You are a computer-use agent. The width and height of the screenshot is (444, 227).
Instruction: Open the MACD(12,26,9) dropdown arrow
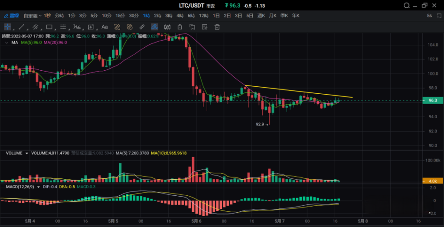click(x=39, y=187)
